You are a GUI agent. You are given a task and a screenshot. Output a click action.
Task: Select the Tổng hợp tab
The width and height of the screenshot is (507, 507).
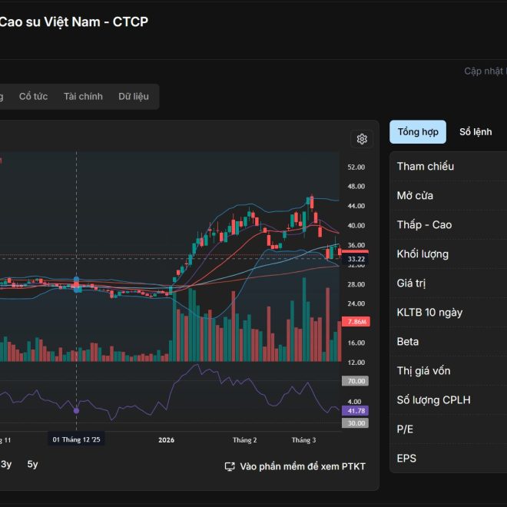pos(418,132)
